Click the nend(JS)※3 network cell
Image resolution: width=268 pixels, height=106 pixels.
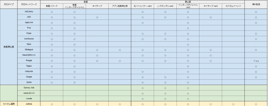pos(29,93)
